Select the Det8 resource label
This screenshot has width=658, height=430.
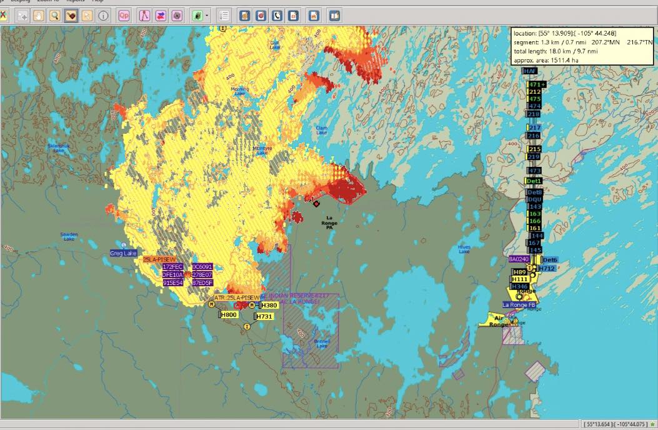(535, 192)
